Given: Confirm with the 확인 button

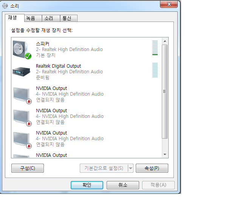Looking at the screenshot, I should pos(87,185).
